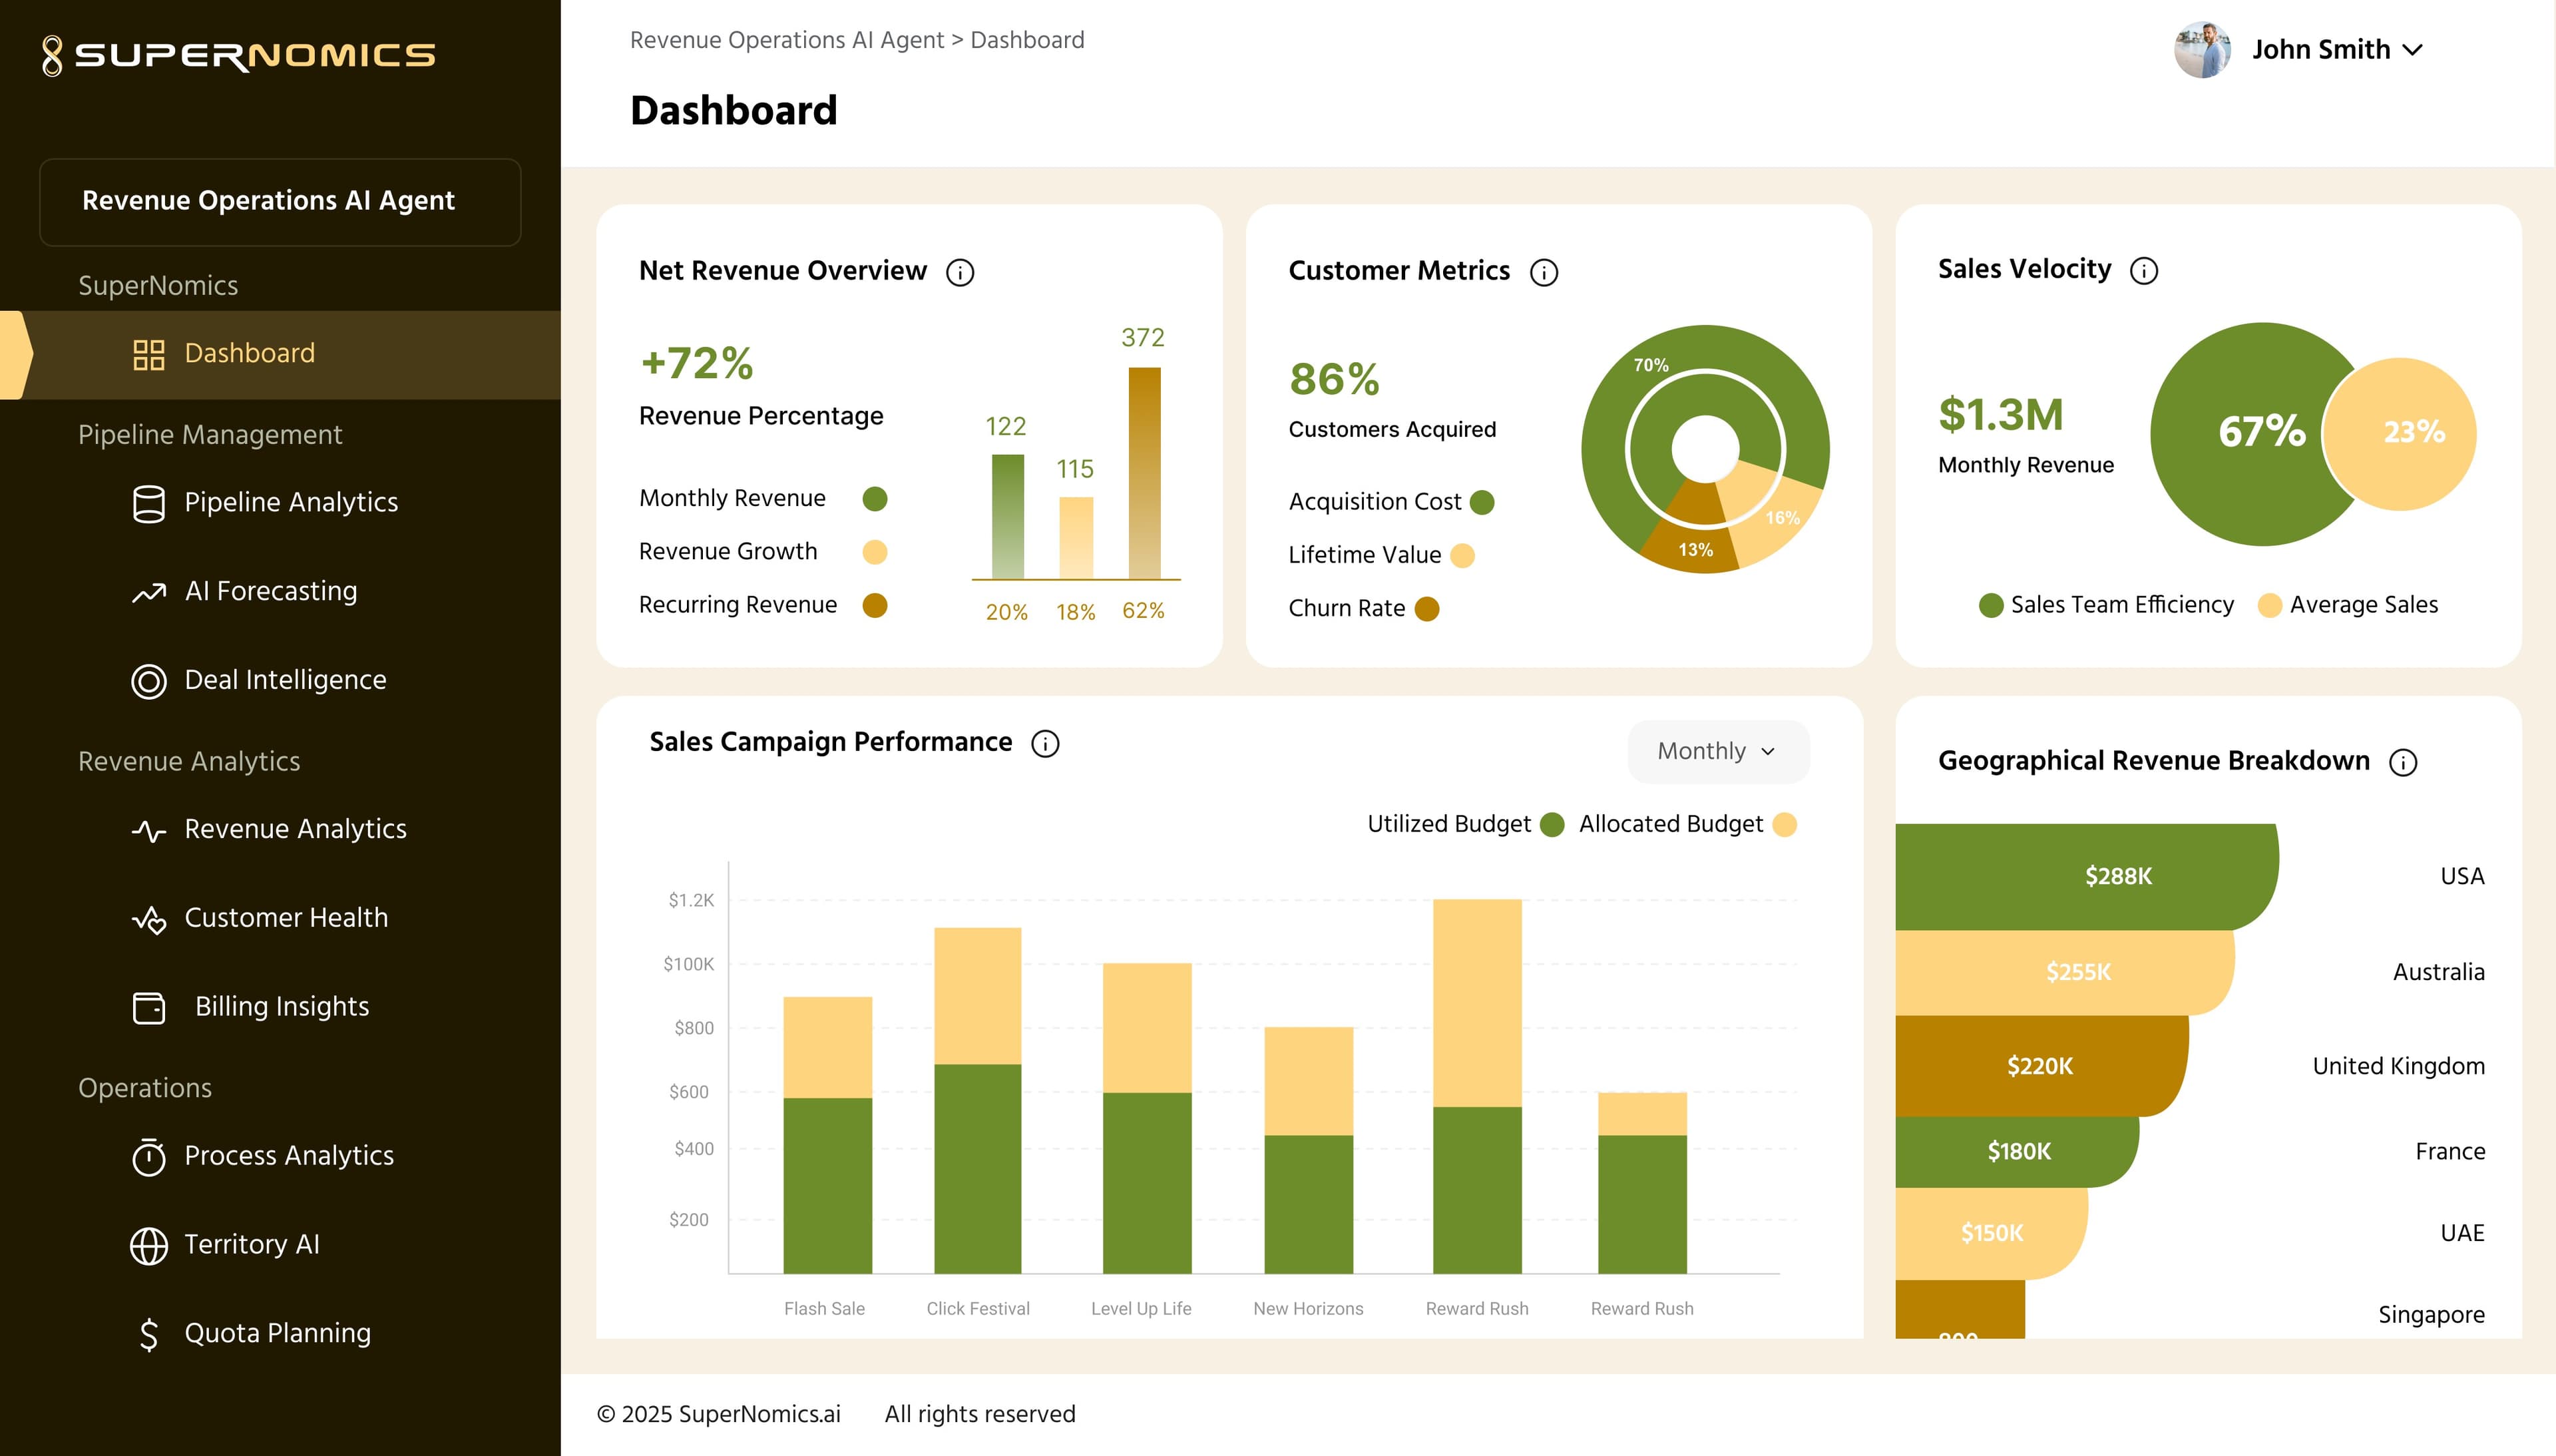2556x1456 pixels.
Task: Click the Revenue Operations AI Agent breadcrumb link
Action: [787, 40]
